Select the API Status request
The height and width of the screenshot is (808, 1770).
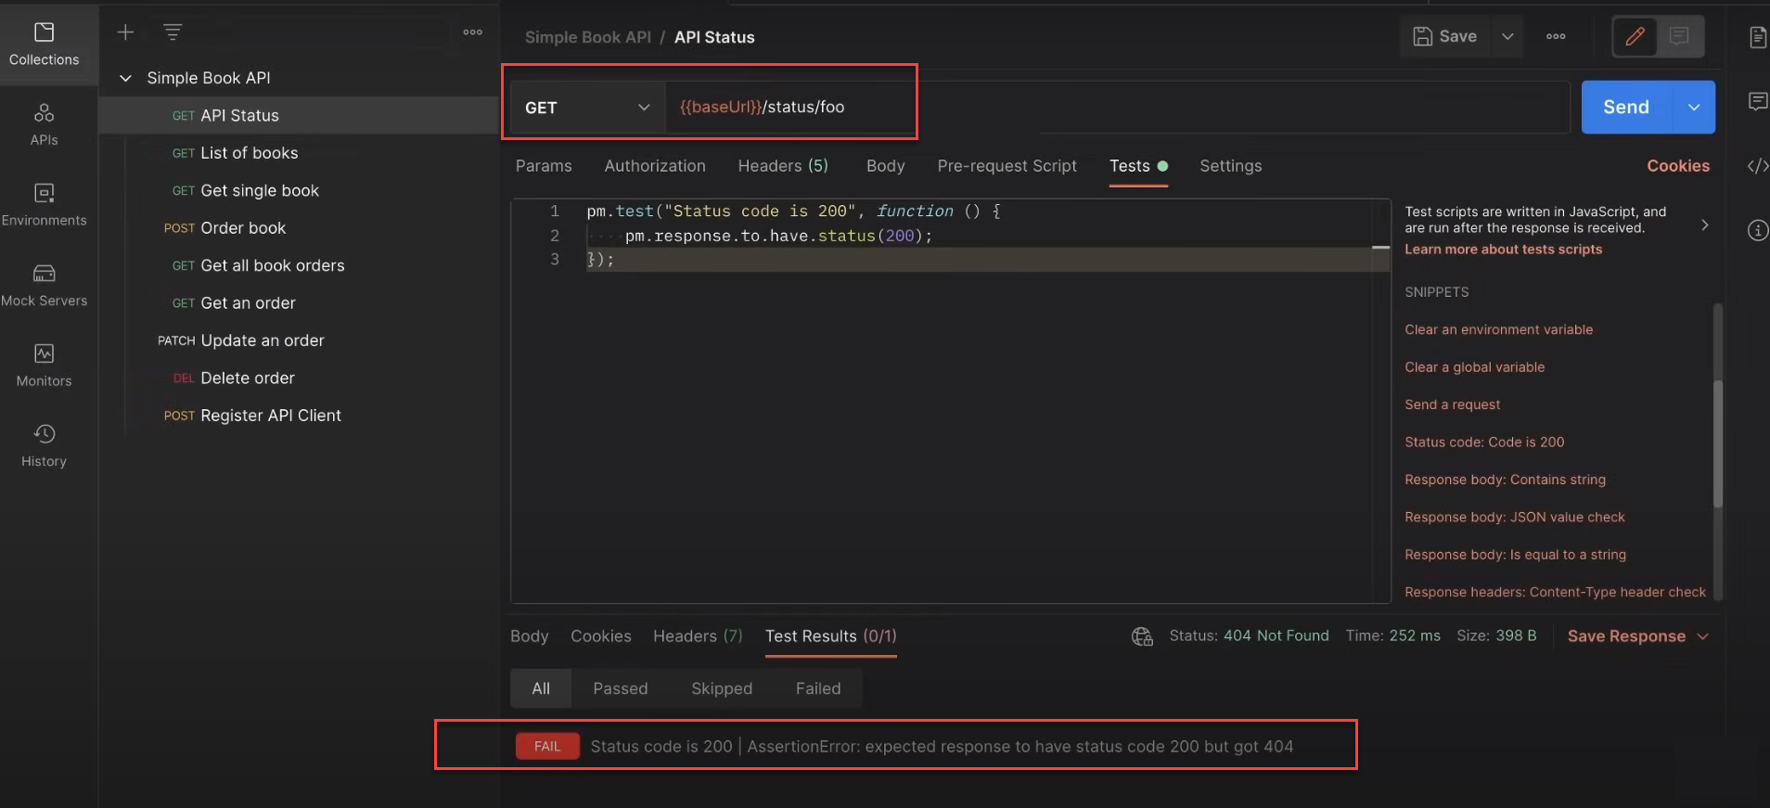[x=299, y=116]
